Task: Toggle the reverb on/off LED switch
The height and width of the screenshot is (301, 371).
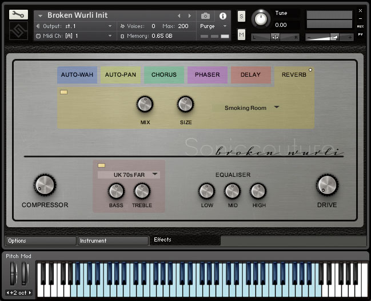Action: [x=63, y=92]
